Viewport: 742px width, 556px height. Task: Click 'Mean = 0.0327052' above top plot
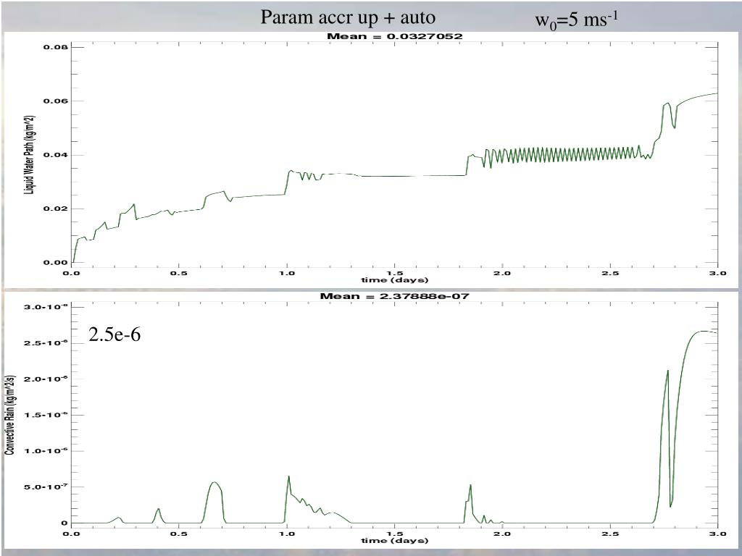point(395,36)
